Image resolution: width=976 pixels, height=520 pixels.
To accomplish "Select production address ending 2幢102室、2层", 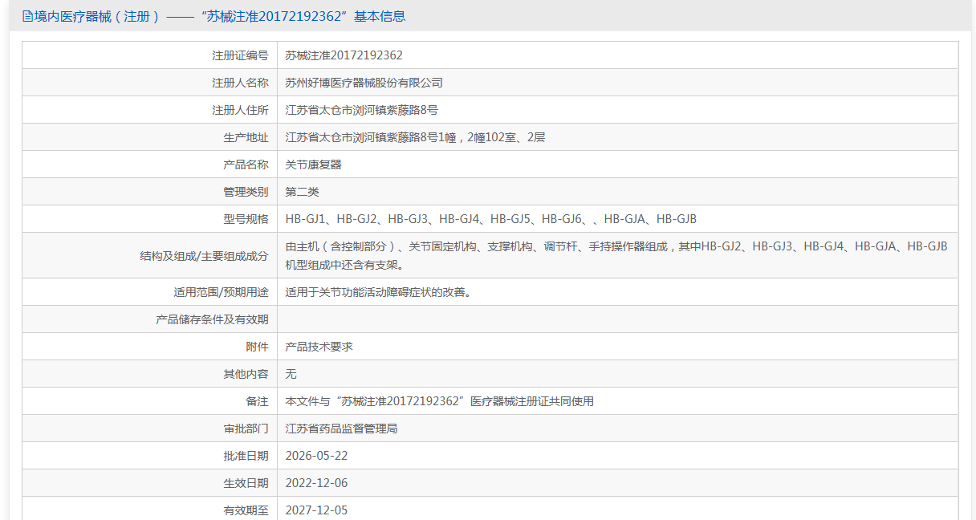I will point(416,137).
